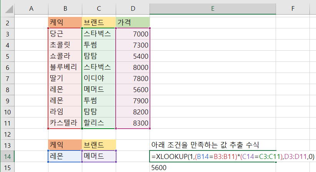This screenshot has height=172, width=316.
Task: Select the 레몬 cell in row 8
Action: coord(65,89)
